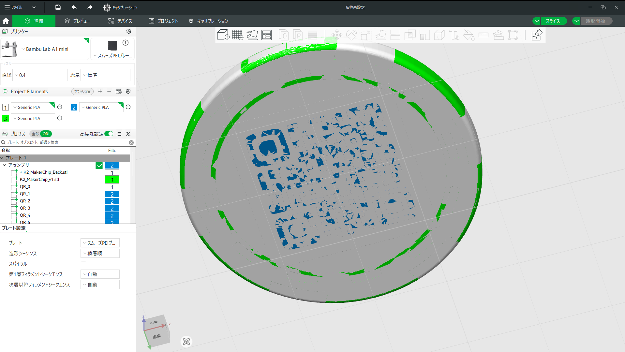Screen dimensions: 625x352
Task: Click キャリブレーション in the title bar
Action: pos(120,7)
